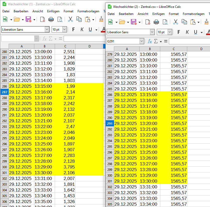Viewport: 210px width, 207px height.
Task: Toggle Bold (F) in Wechselrichter (2) window
Action: [179, 32]
